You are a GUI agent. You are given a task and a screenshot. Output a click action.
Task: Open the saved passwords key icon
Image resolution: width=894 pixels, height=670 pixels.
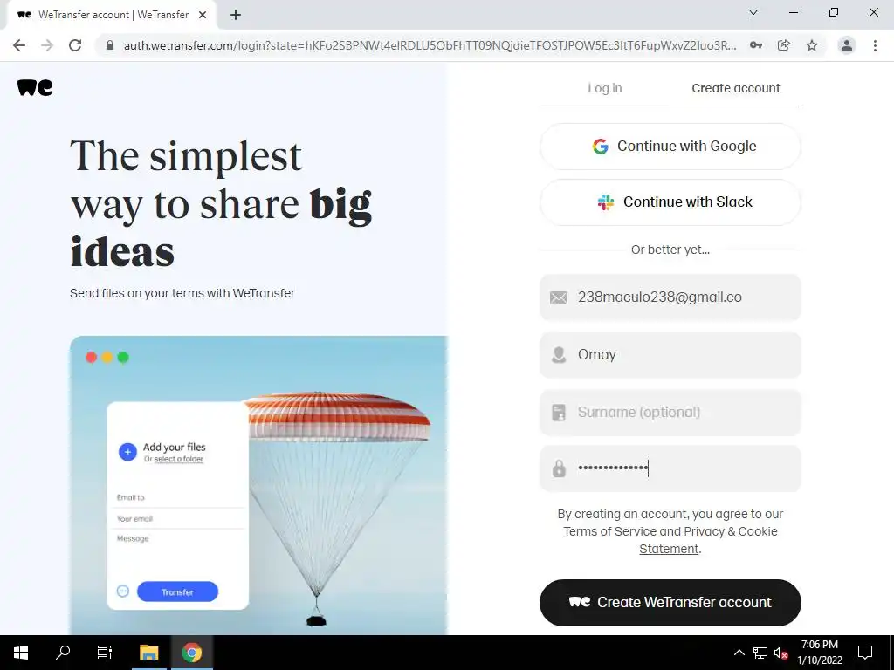(x=755, y=45)
